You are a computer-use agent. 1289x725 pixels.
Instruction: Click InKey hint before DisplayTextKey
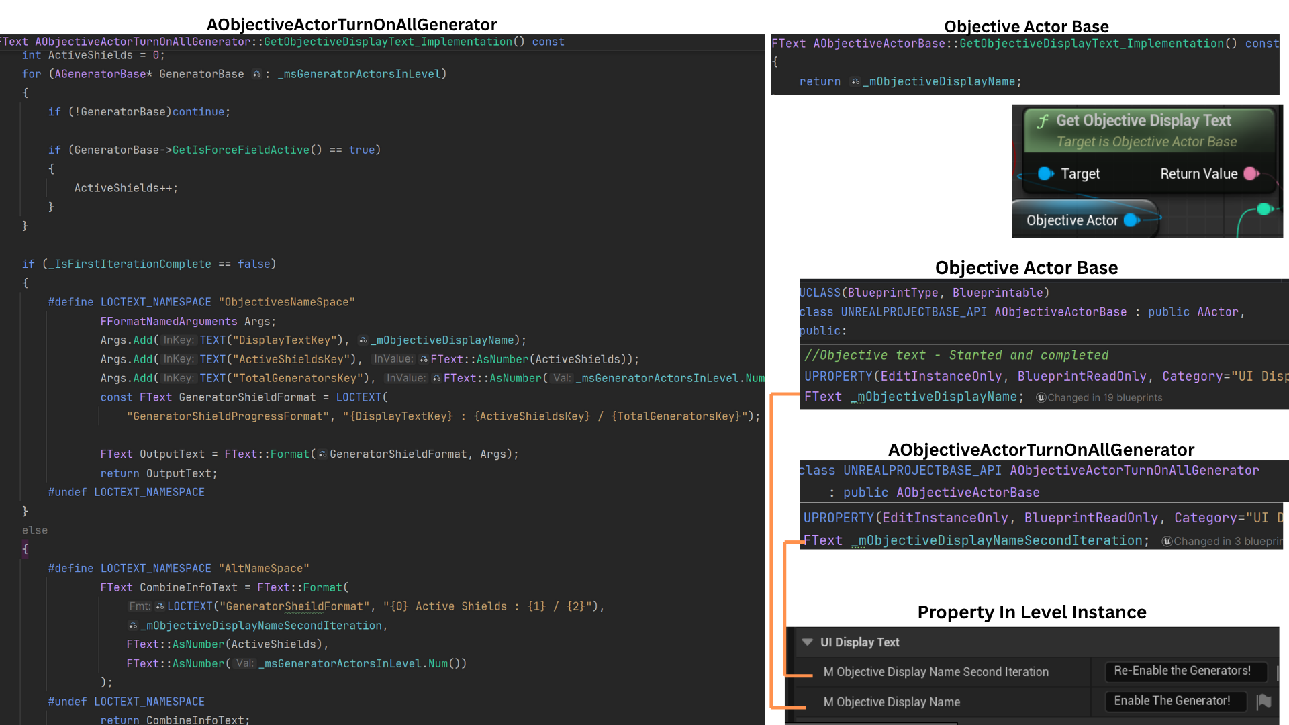(179, 340)
